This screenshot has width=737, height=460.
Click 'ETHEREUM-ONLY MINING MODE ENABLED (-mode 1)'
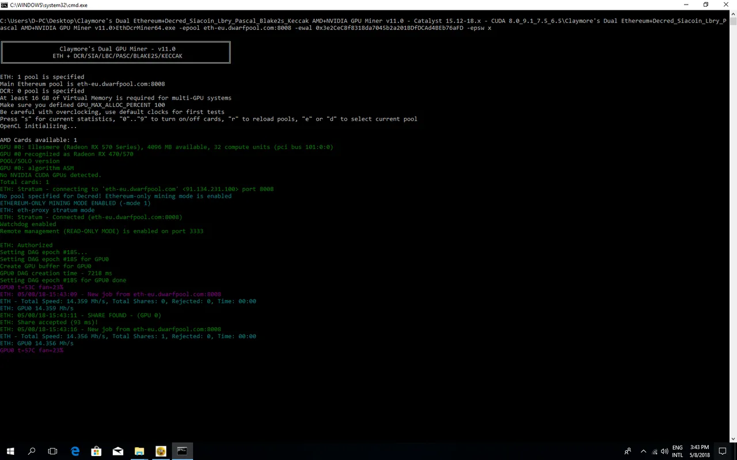(75, 203)
